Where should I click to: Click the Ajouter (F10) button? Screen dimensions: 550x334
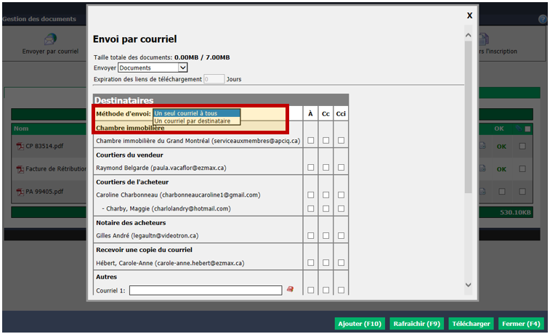tap(360, 324)
